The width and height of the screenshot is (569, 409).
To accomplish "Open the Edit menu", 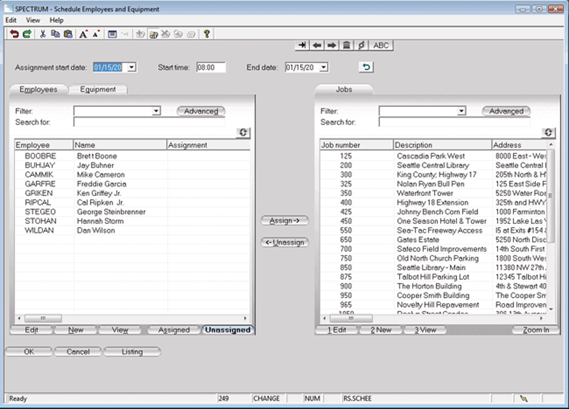I will pos(11,20).
